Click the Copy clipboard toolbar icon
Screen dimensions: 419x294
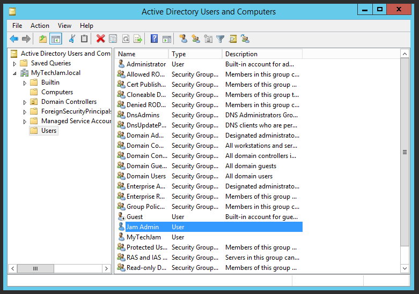(x=84, y=39)
